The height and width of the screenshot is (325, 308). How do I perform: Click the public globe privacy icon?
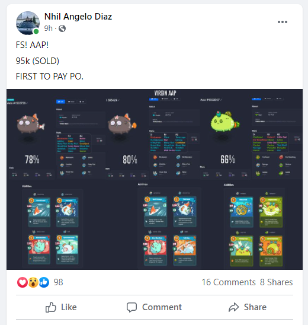coord(62,28)
